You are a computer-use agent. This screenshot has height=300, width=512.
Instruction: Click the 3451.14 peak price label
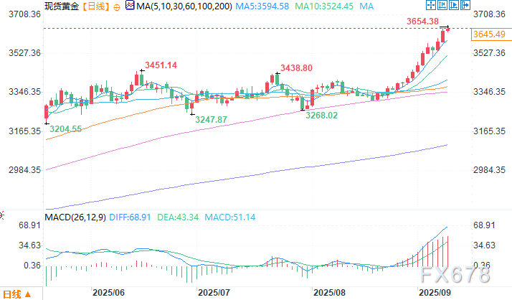click(161, 65)
